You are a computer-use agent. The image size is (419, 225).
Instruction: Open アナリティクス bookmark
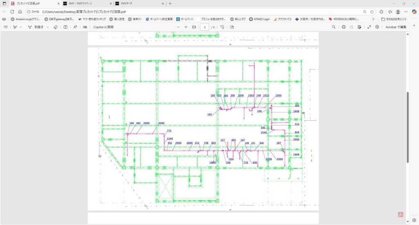pos(282,19)
